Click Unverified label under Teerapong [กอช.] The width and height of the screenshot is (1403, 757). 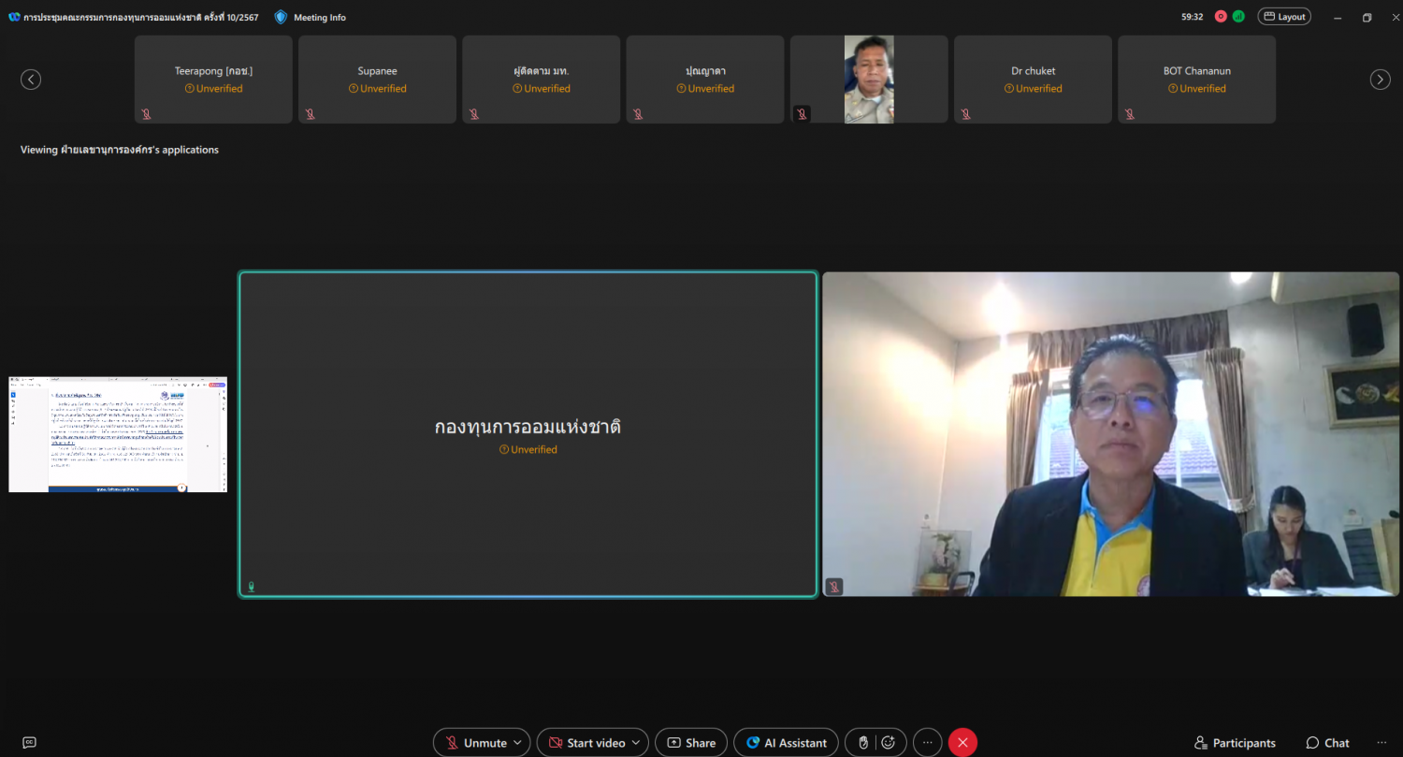[x=213, y=89]
